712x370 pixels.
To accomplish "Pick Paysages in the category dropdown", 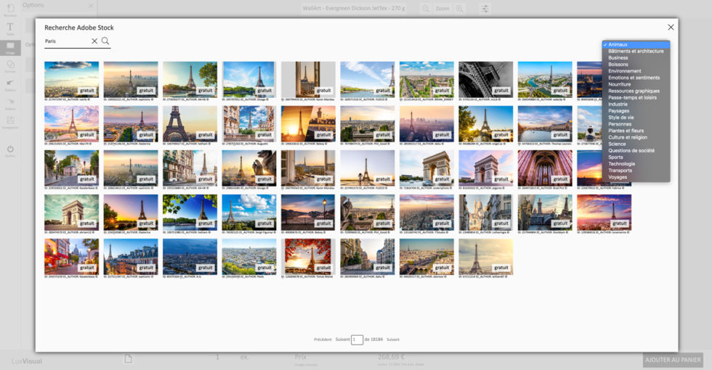I will click(619, 111).
